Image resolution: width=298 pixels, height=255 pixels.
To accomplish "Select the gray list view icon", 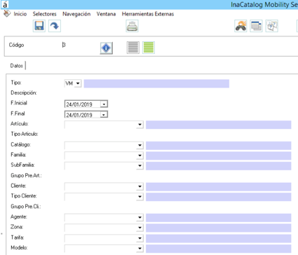I will click(133, 48).
